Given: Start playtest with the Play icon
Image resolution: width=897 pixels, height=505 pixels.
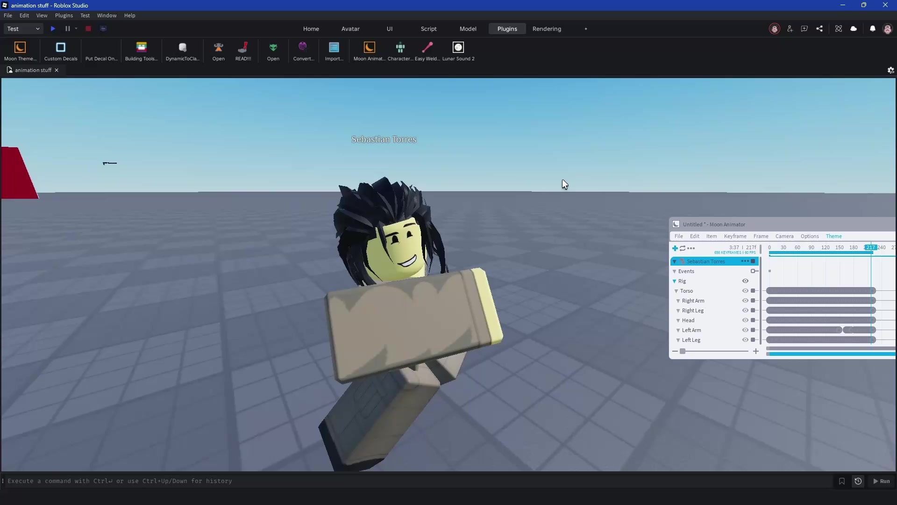Looking at the screenshot, I should 53,29.
